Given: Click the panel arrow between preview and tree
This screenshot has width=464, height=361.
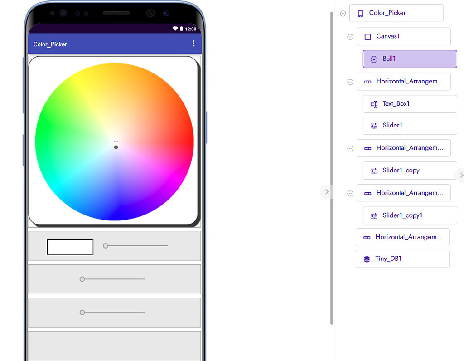Looking at the screenshot, I should [x=326, y=192].
